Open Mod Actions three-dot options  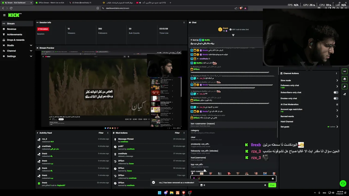tap(184, 133)
